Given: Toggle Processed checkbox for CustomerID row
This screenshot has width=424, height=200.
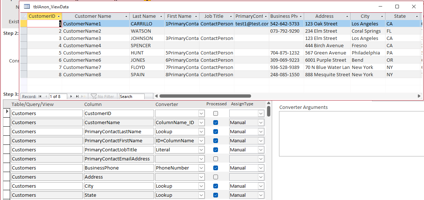Looking at the screenshot, I should click(x=215, y=114).
